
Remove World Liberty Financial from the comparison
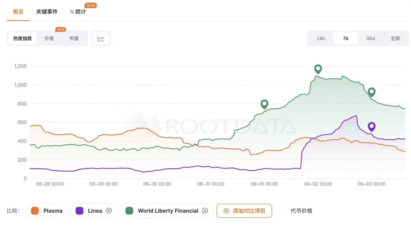tap(205, 211)
